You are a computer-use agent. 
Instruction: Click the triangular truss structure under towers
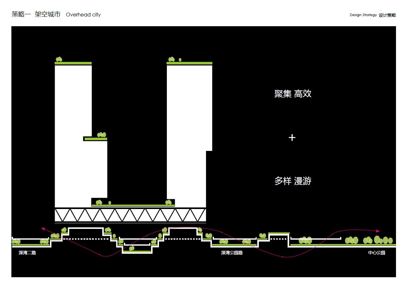pyautogui.click(x=131, y=215)
